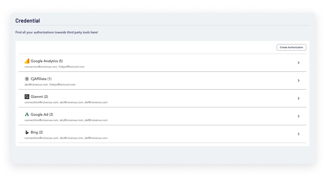326x177 pixels.
Task: Select the Google Ad (2) title
Action: (x=42, y=114)
